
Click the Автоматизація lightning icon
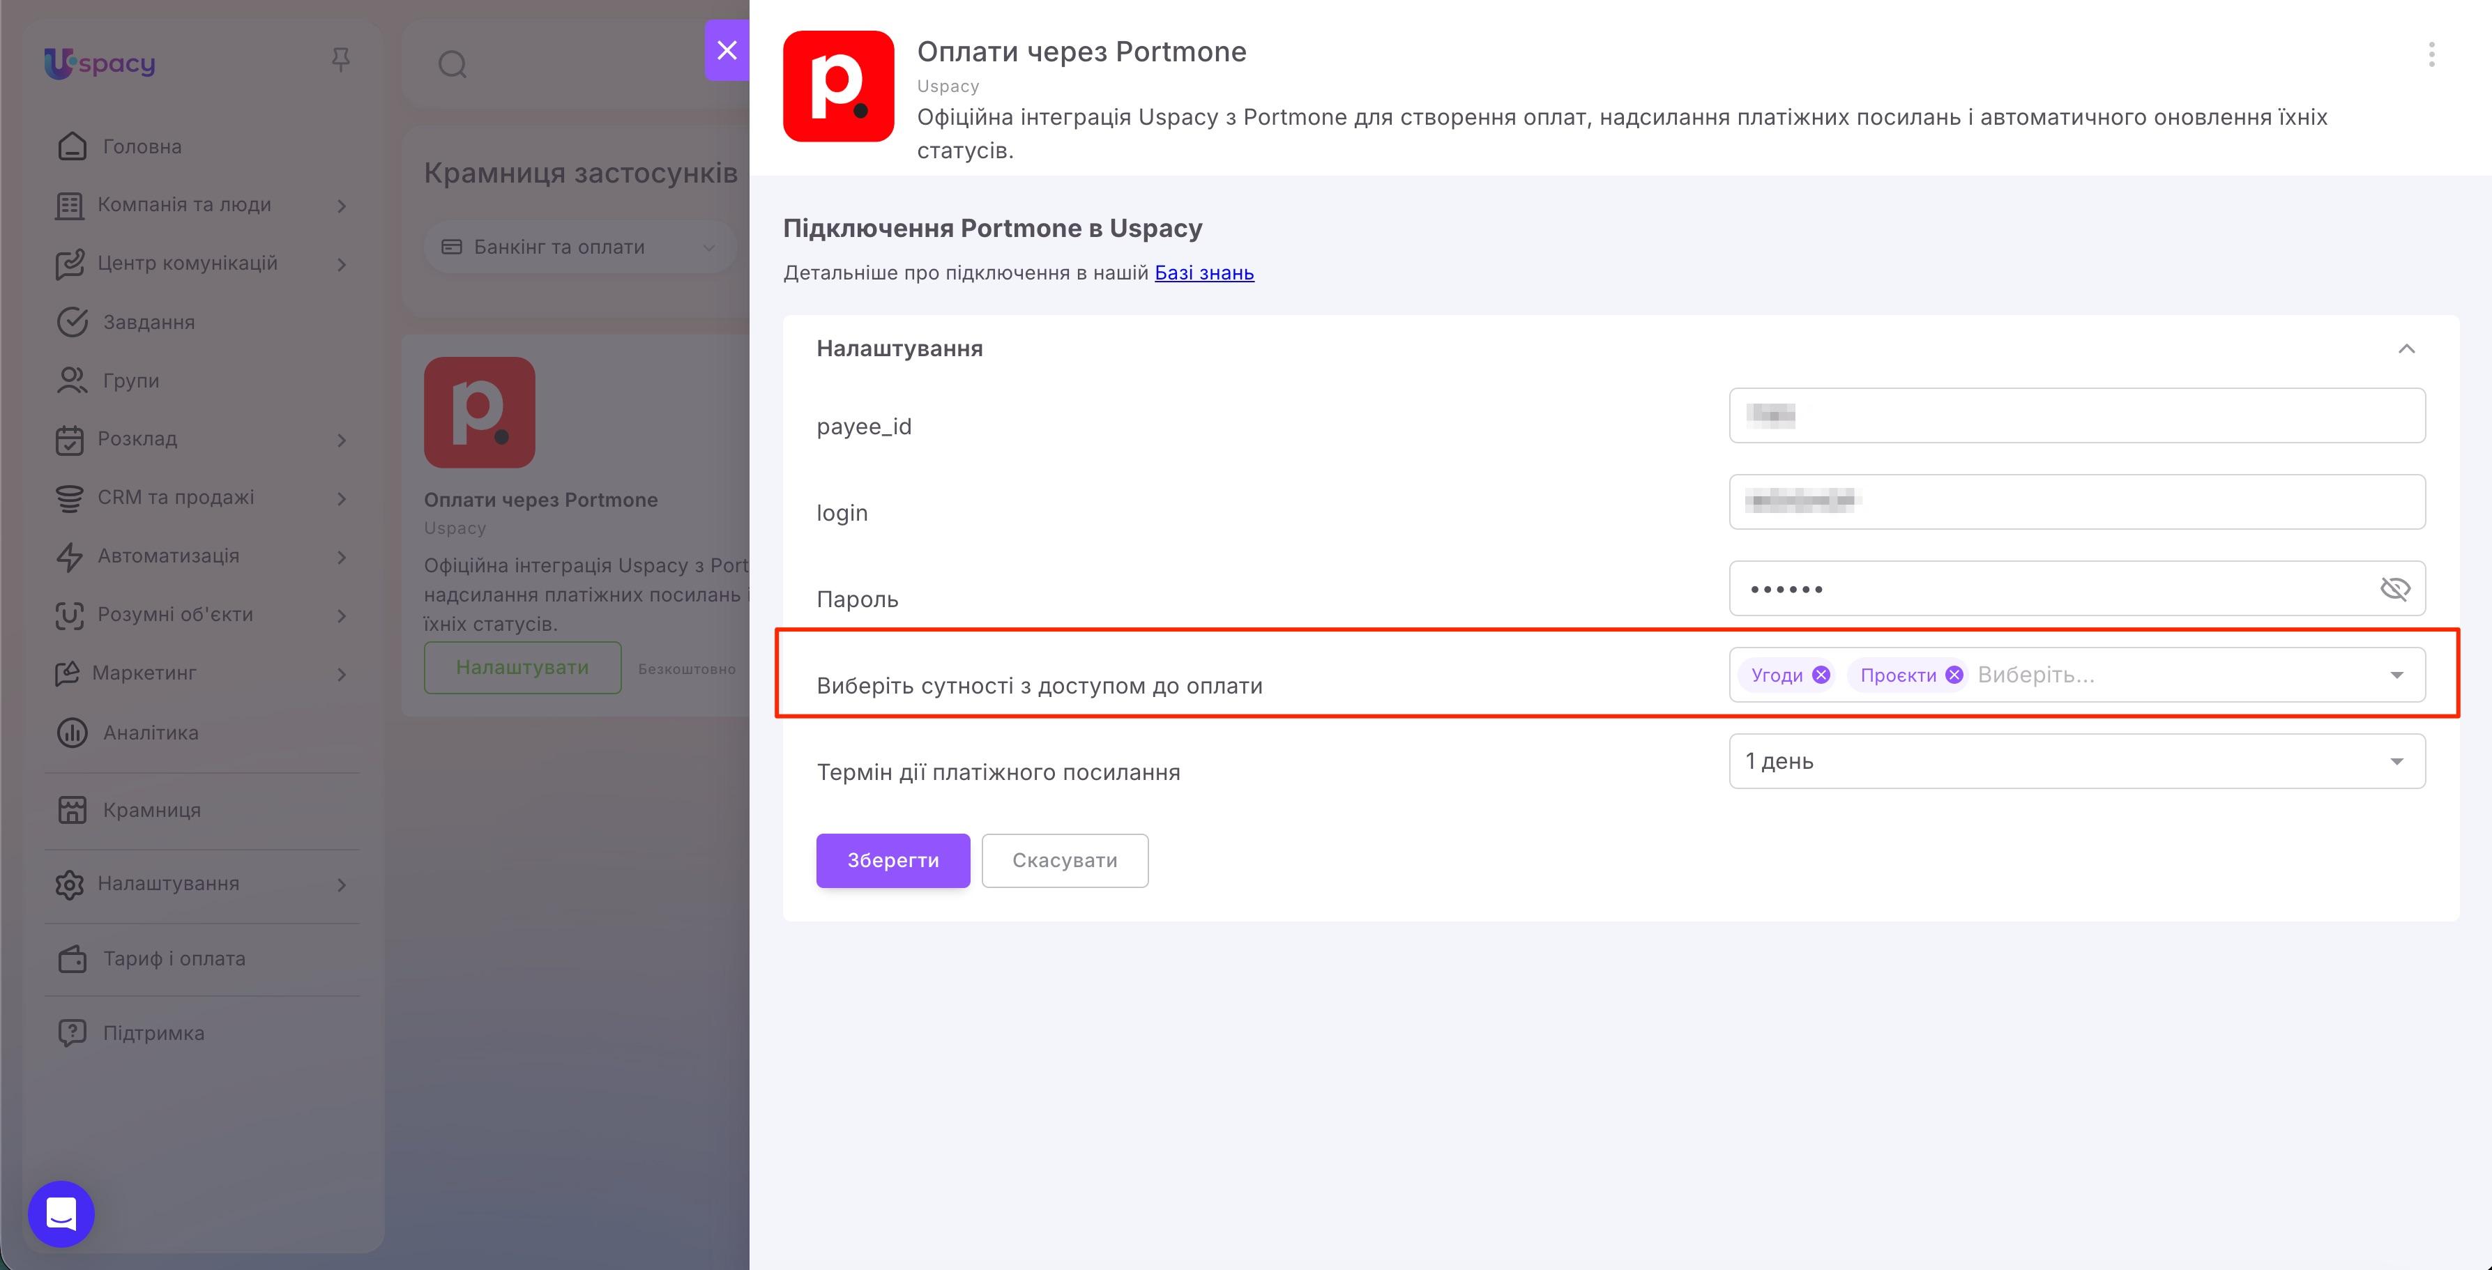(70, 557)
